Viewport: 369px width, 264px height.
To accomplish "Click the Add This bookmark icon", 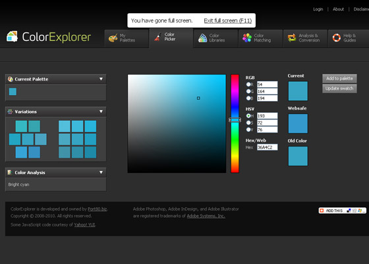I will click(x=322, y=211).
